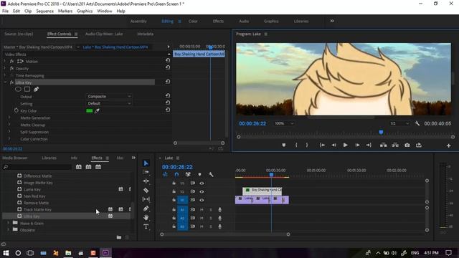Switch to Color workspace

[x=193, y=21]
